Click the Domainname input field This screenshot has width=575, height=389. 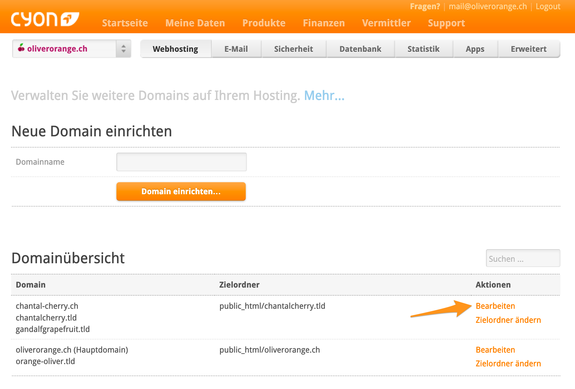pos(181,162)
